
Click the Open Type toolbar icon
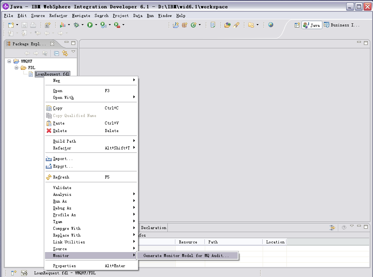click(228, 25)
